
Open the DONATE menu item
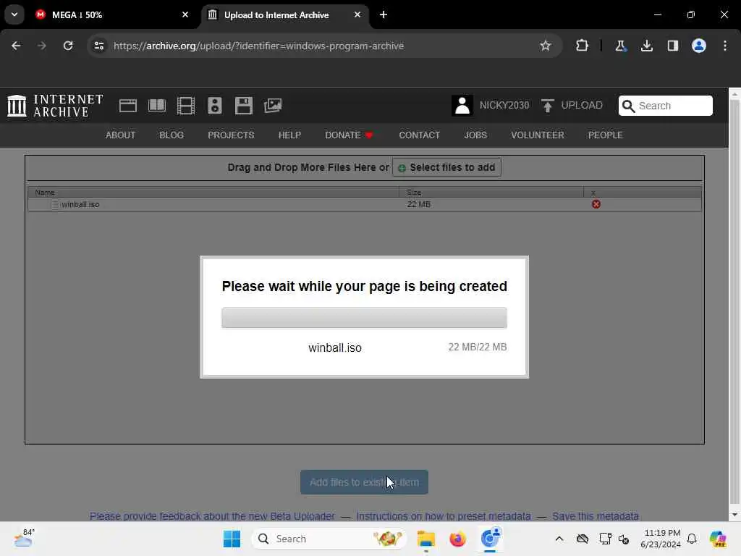point(350,135)
